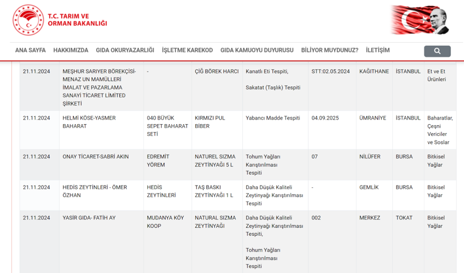Click the Atatürk and flag banner image
The height and width of the screenshot is (273, 464).
click(420, 20)
